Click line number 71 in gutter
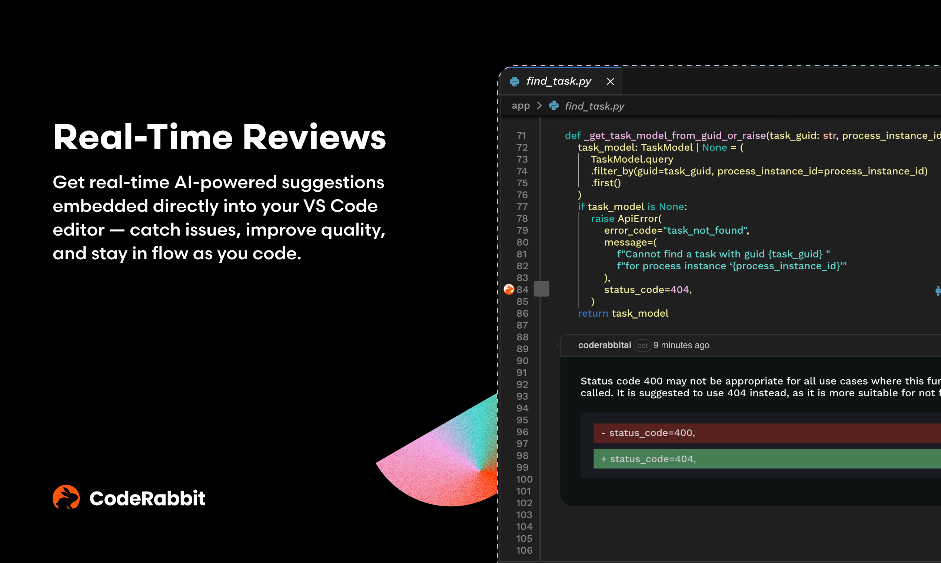Viewport: 941px width, 563px height. pos(521,136)
